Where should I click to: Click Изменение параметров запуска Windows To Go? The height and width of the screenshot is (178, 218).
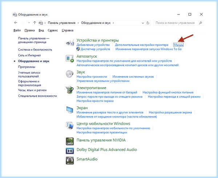coord(149,49)
